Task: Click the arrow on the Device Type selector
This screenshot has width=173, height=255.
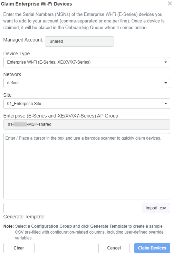Action: (x=165, y=62)
